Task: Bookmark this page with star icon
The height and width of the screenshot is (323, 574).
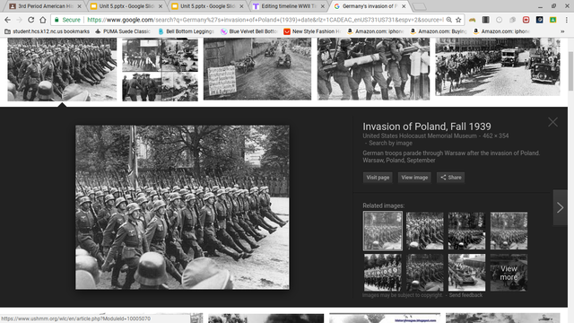Action: pyautogui.click(x=458, y=20)
